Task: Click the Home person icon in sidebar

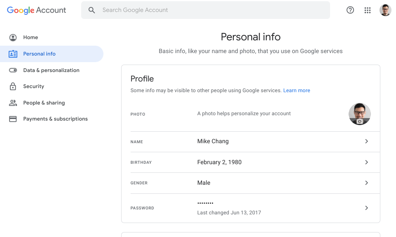Action: [x=13, y=37]
